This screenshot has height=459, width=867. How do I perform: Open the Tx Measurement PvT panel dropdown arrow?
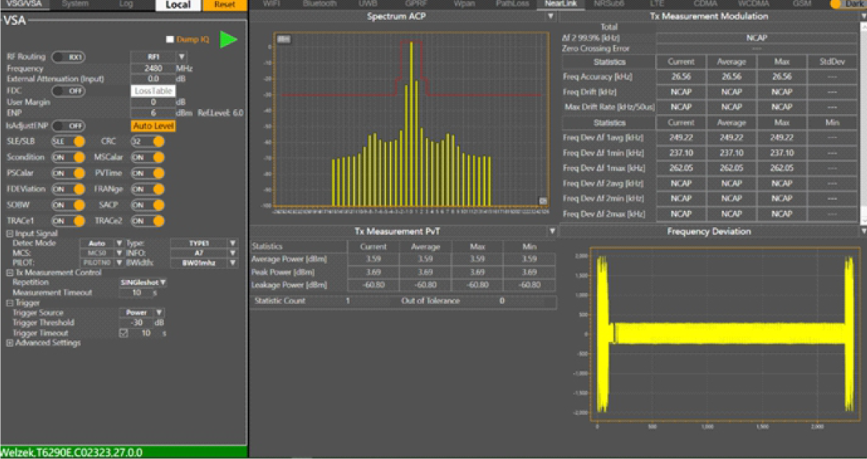[552, 230]
